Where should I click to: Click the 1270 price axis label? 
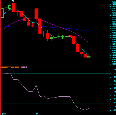[114, 31]
